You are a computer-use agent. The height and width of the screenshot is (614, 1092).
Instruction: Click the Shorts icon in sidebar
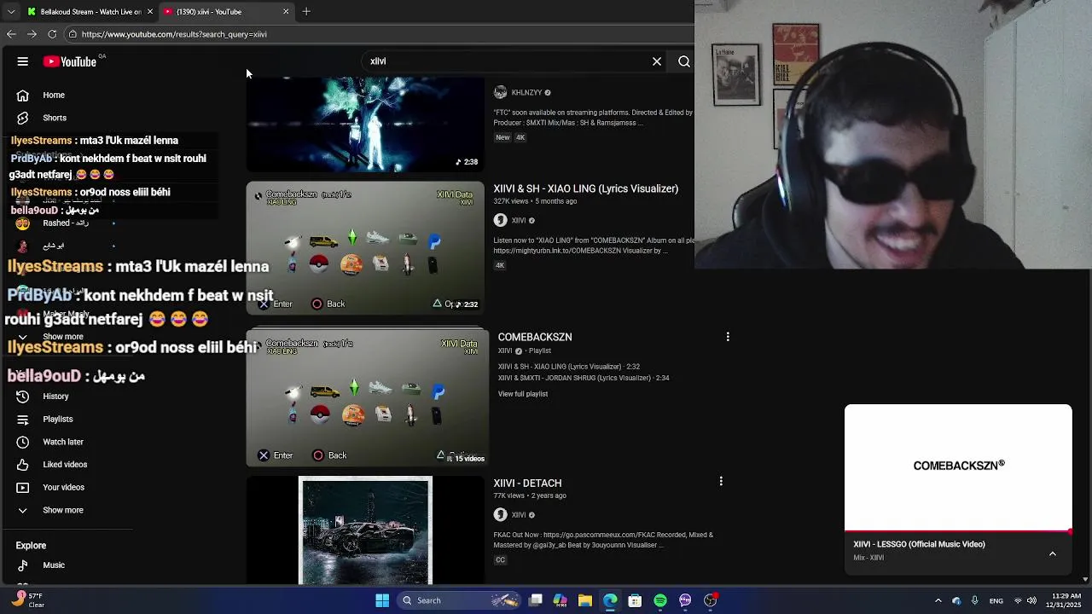coord(23,118)
